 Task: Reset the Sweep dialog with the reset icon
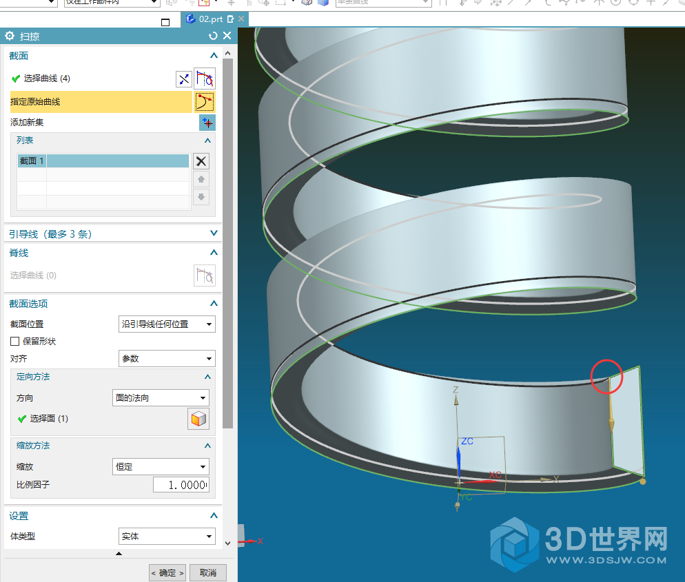(x=213, y=36)
